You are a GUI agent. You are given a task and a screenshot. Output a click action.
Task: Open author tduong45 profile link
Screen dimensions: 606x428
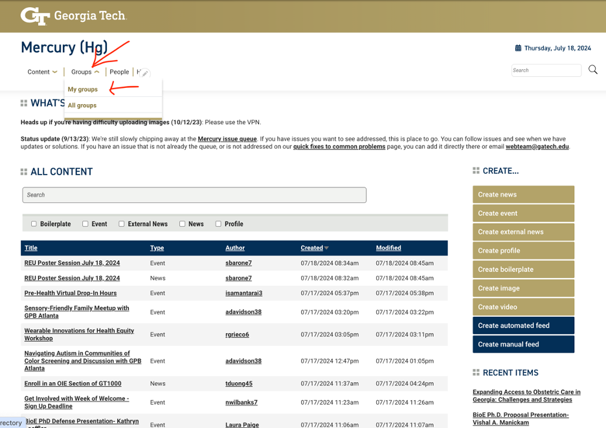239,383
